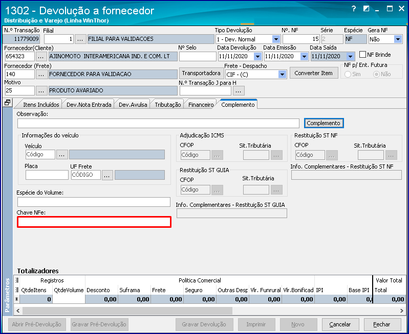Focus the Espécie do Volume field

(94, 202)
